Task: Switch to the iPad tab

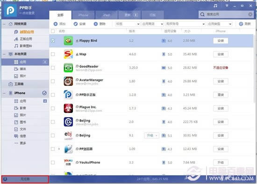Action: pyautogui.click(x=106, y=15)
